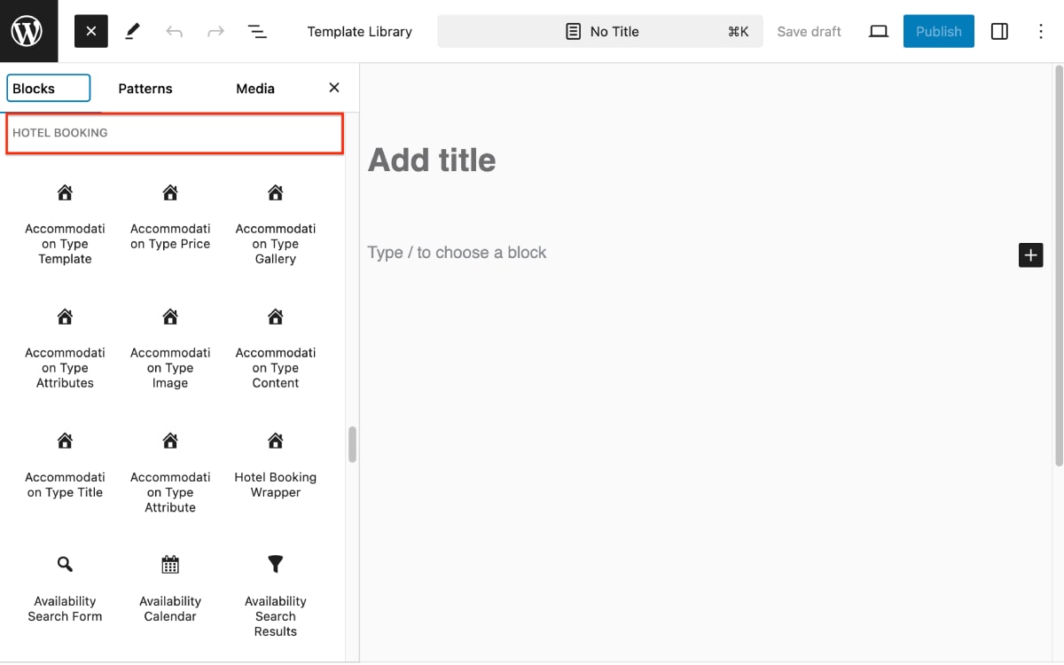Open the Template Library
The height and width of the screenshot is (665, 1064).
pos(359,32)
